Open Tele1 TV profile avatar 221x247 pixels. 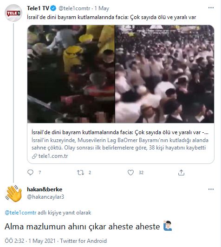pyautogui.click(x=13, y=13)
